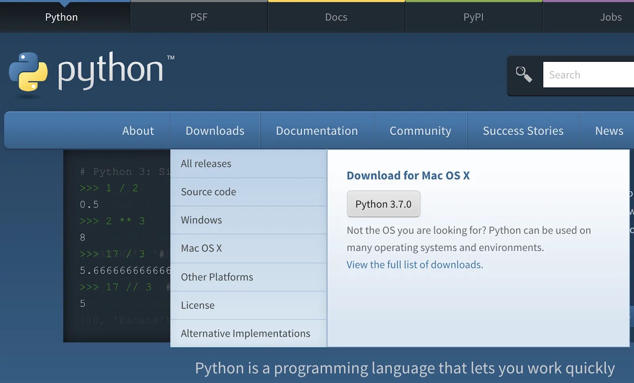Click the '>>> 17 // 3' code line

116,287
